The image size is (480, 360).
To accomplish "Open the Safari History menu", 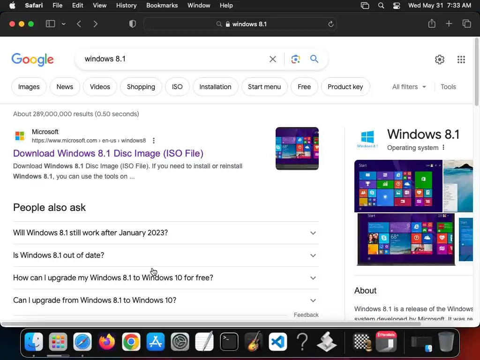I will pyautogui.click(x=126, y=6).
